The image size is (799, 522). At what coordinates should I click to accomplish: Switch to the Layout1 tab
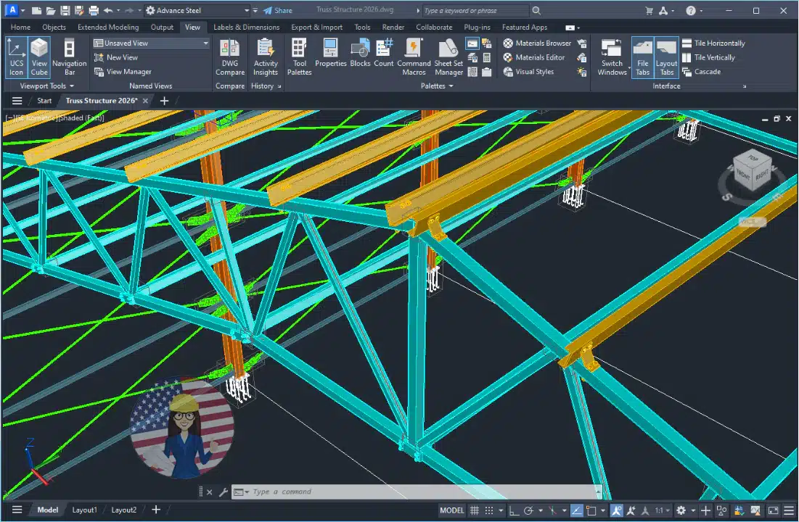84,510
